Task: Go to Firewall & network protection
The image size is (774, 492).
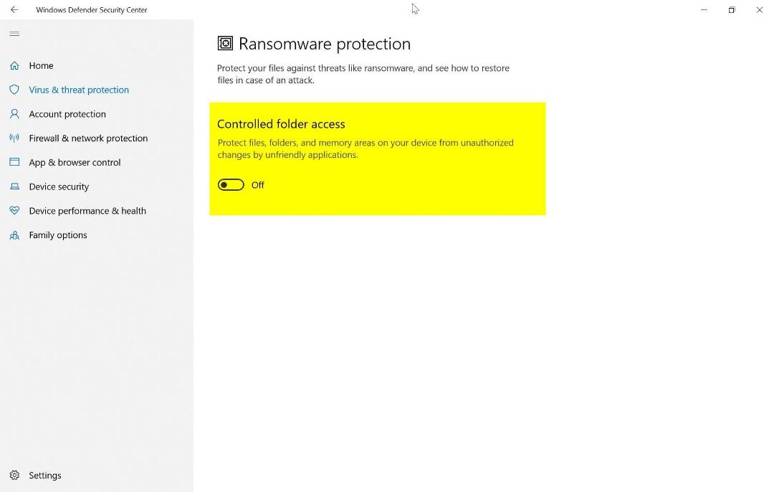Action: point(88,138)
